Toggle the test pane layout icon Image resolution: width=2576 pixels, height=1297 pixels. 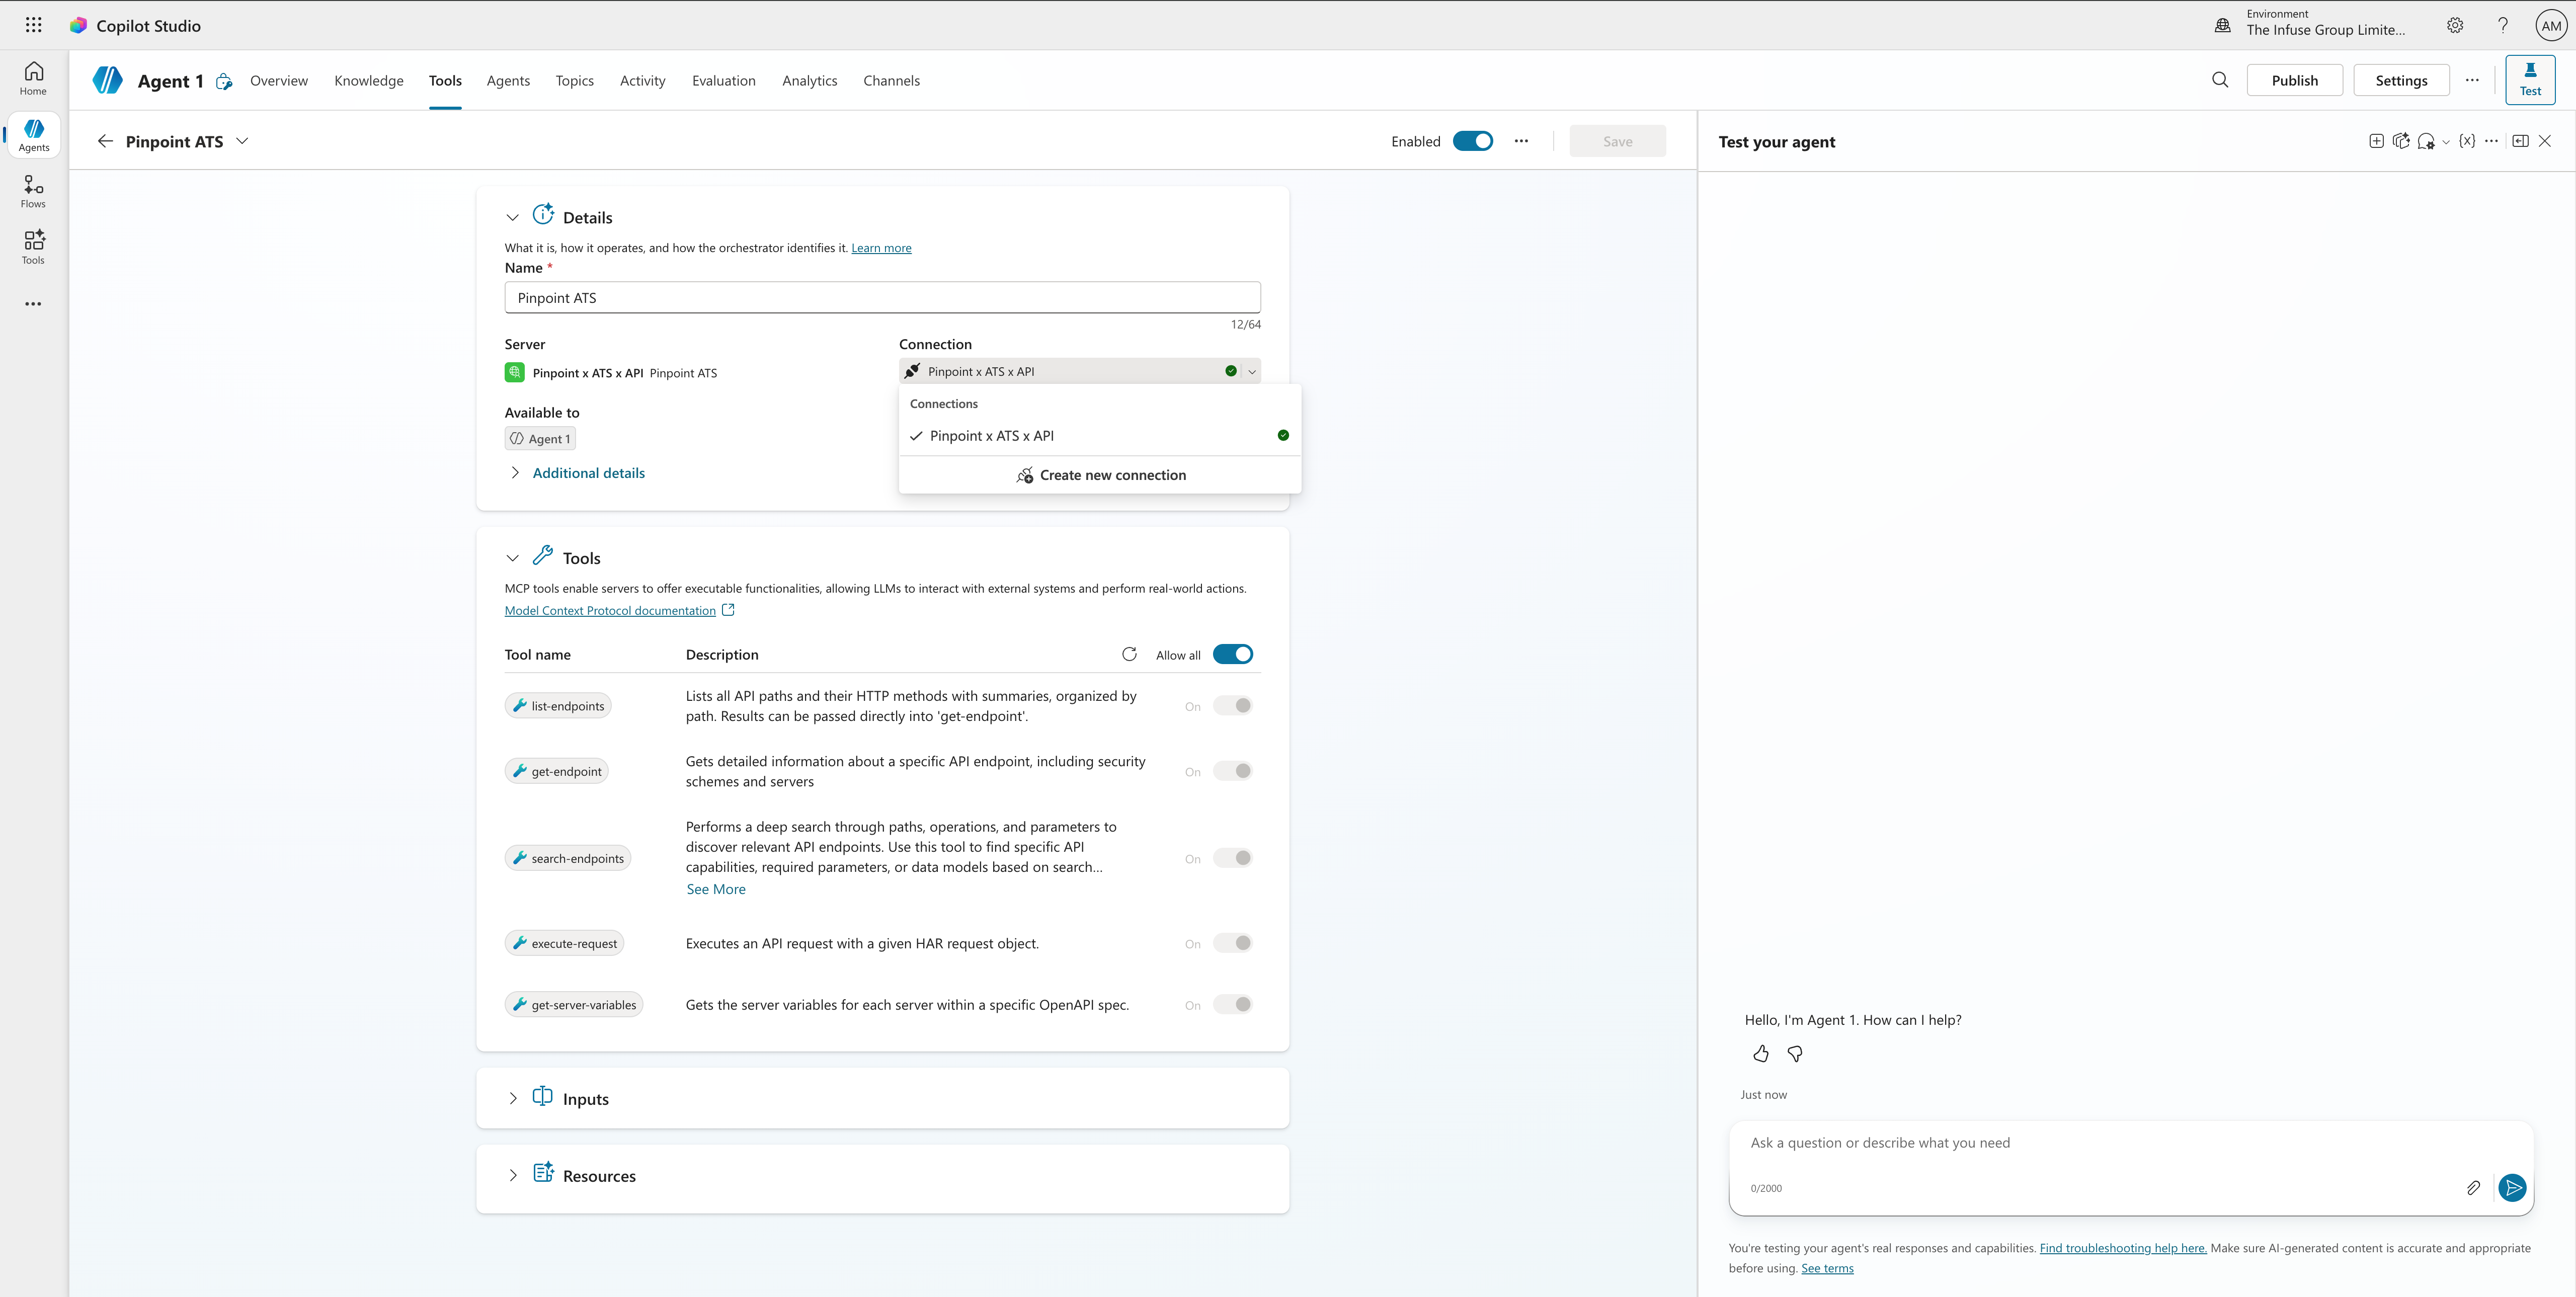tap(2520, 141)
